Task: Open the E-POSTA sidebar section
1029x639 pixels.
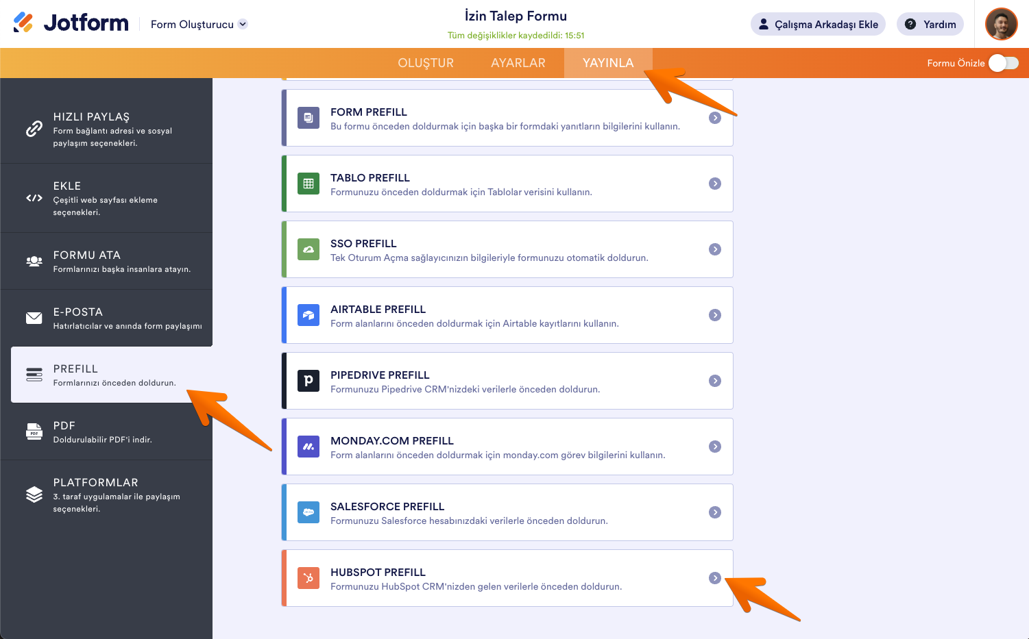Action: pyautogui.click(x=106, y=318)
